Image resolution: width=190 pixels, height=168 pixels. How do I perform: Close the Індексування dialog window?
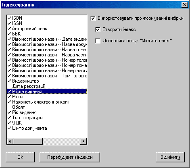coord(185,5)
